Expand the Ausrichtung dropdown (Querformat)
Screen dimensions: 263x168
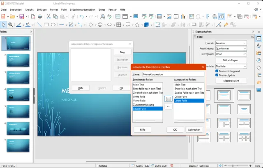[x=231, y=48]
